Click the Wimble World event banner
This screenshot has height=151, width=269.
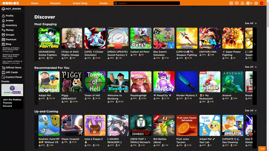click(12, 90)
